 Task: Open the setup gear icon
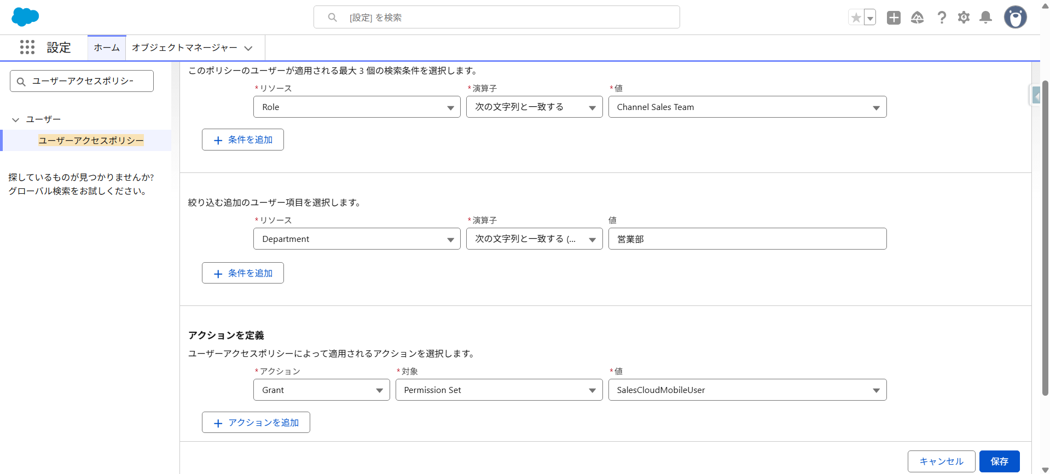[x=964, y=18]
